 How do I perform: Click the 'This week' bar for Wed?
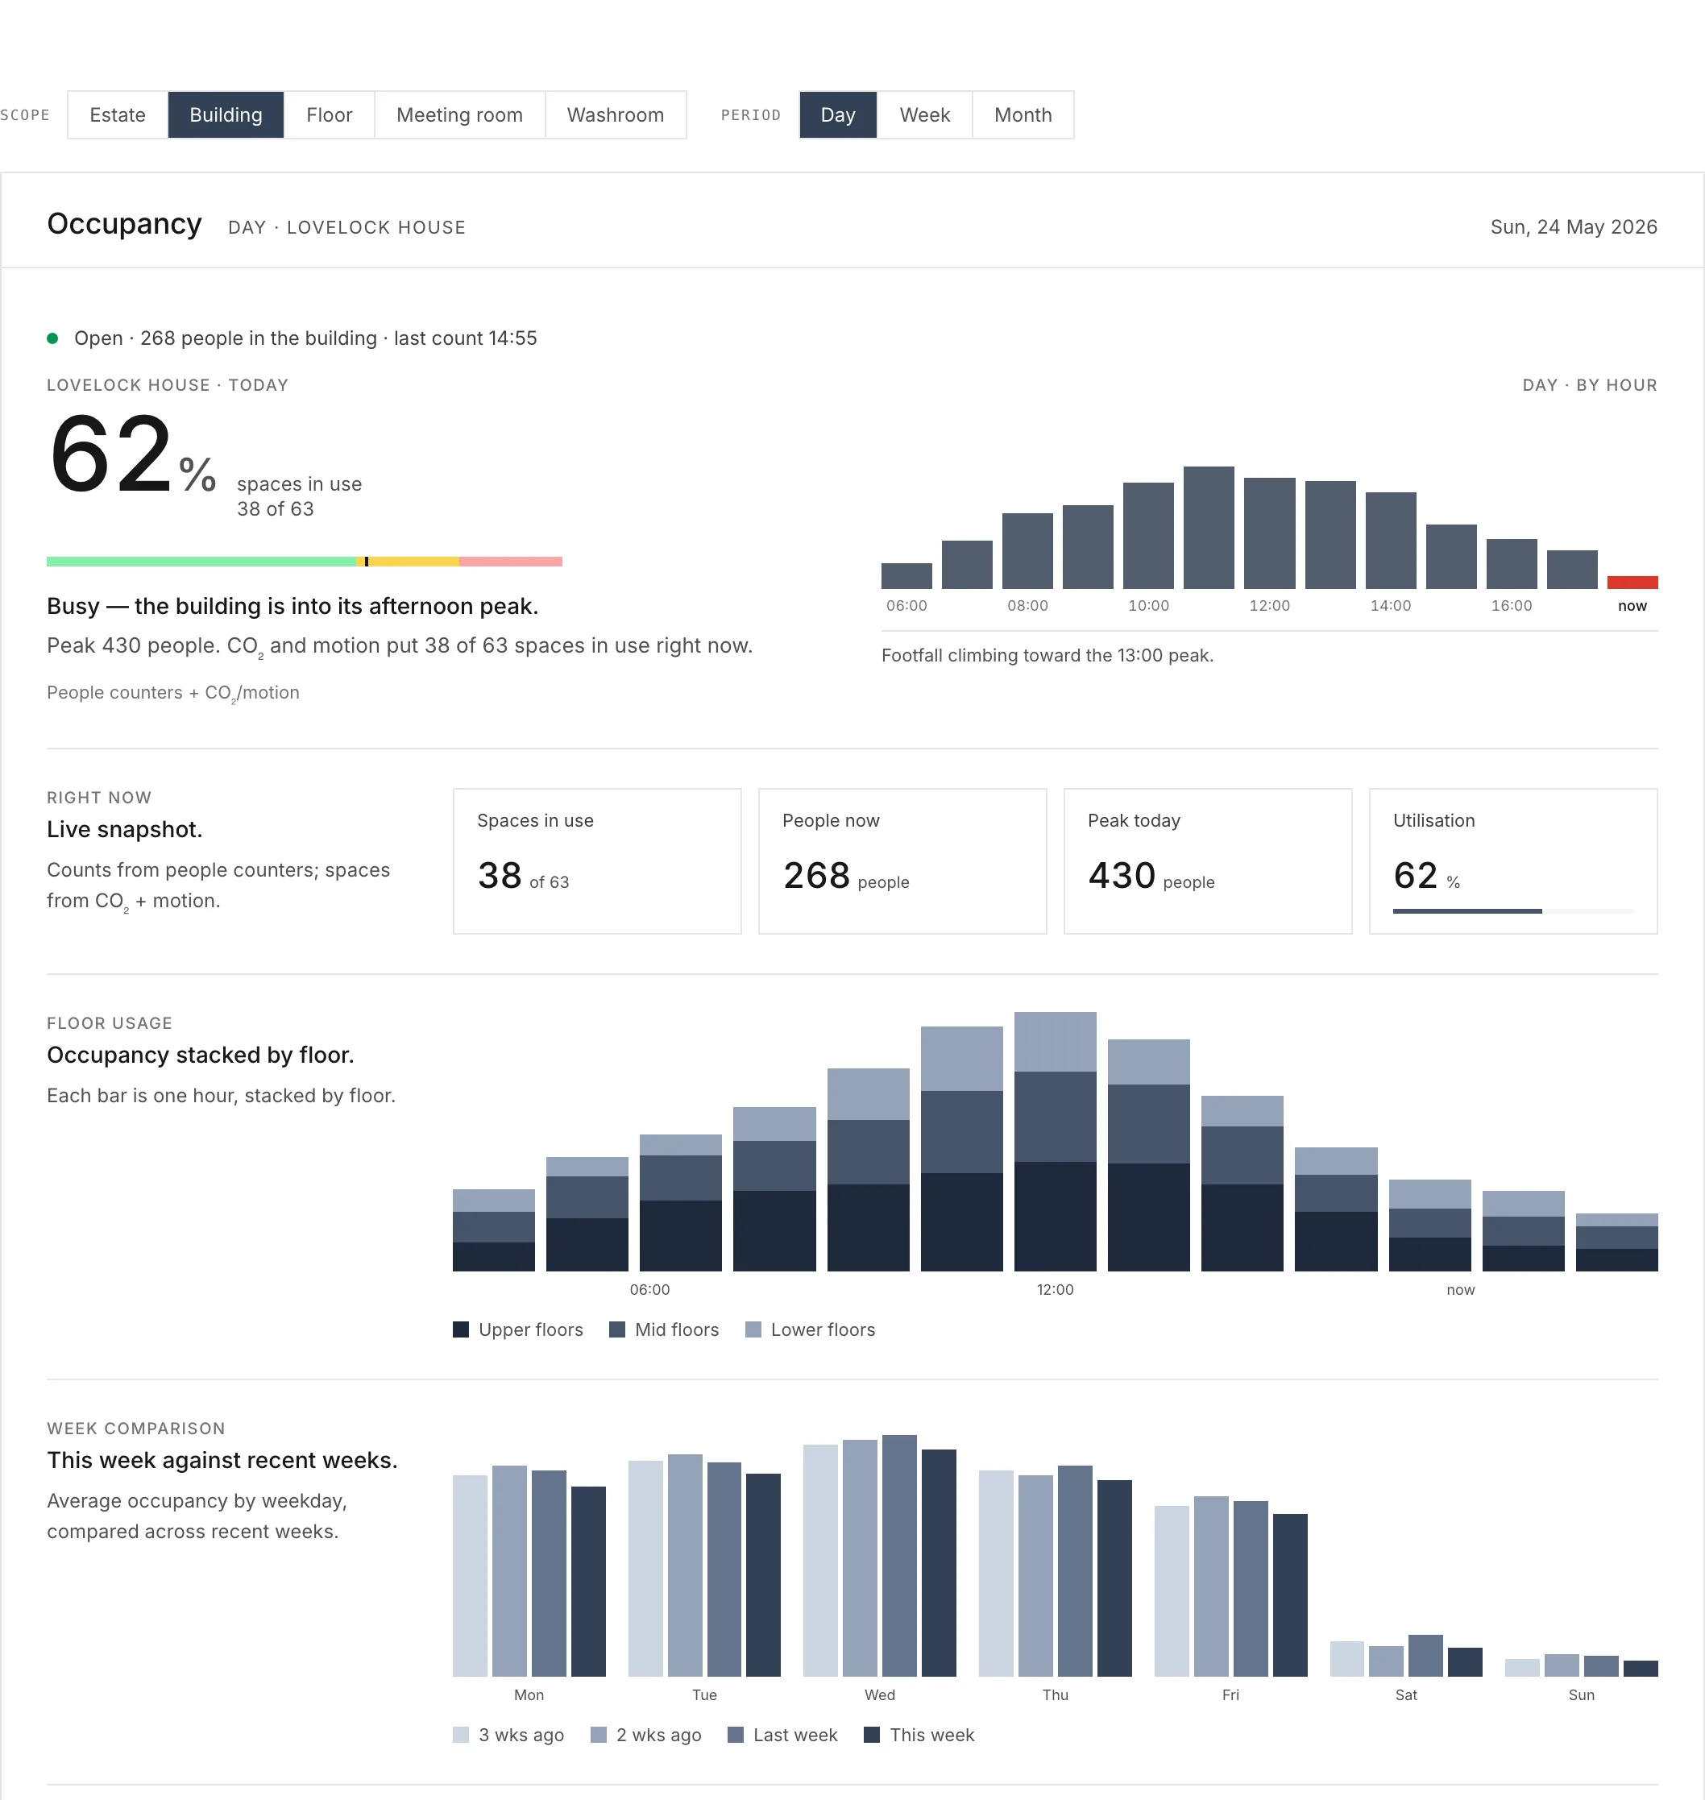click(939, 1563)
